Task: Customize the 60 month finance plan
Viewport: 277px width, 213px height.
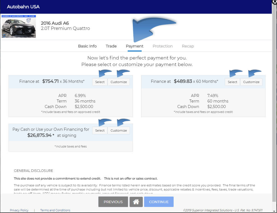Action: click(251, 82)
